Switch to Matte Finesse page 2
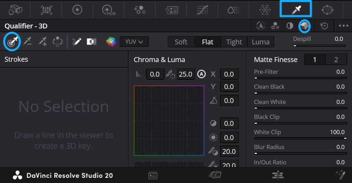 [336, 59]
